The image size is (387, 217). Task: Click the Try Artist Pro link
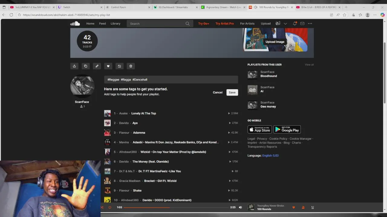[x=225, y=24]
